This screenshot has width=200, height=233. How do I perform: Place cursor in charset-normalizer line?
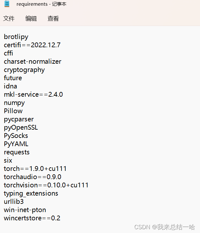33,61
